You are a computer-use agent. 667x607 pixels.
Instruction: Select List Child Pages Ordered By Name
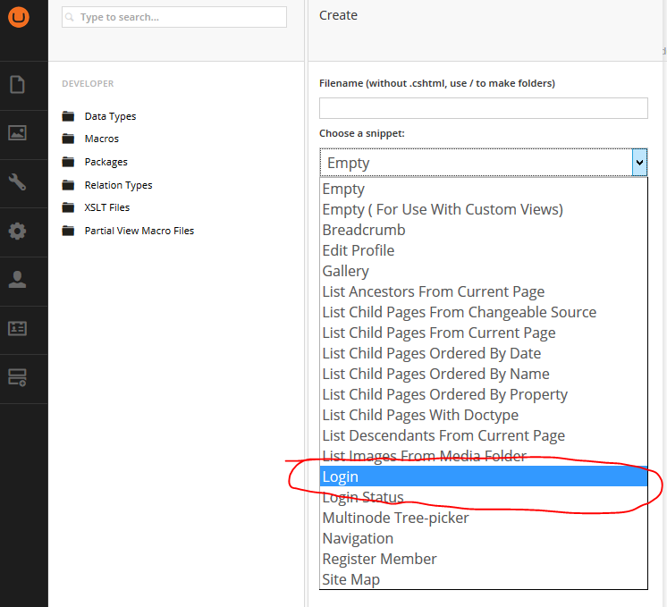pyautogui.click(x=484, y=374)
